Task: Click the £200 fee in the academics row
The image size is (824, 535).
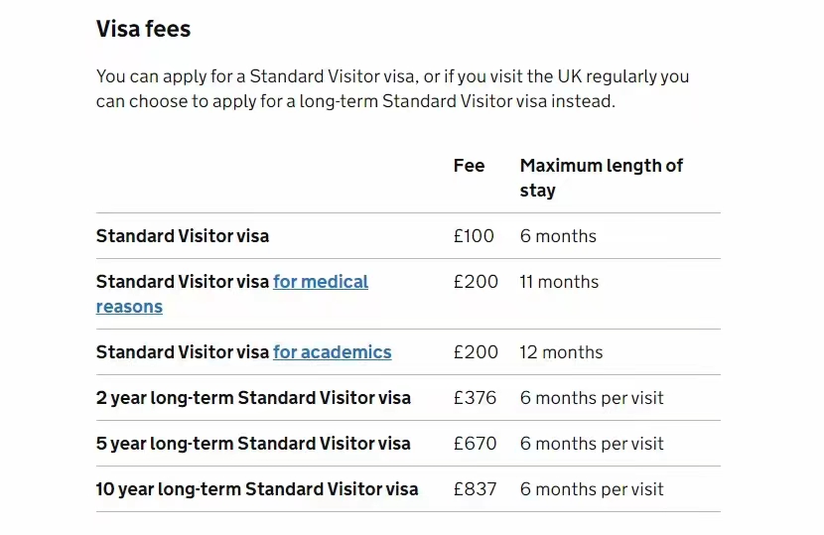Action: tap(476, 352)
